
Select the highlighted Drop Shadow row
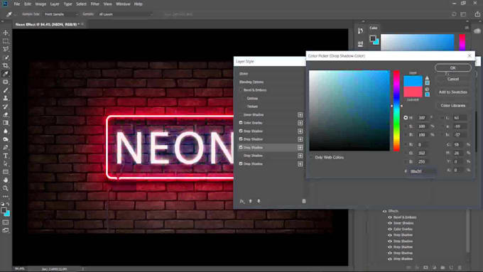[271, 148]
